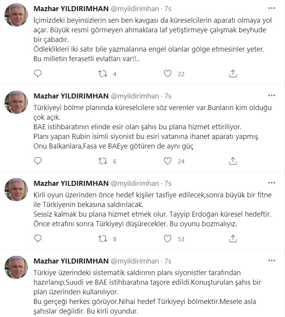
Task: Open more options on the fourth tweet
Action: coord(272,260)
